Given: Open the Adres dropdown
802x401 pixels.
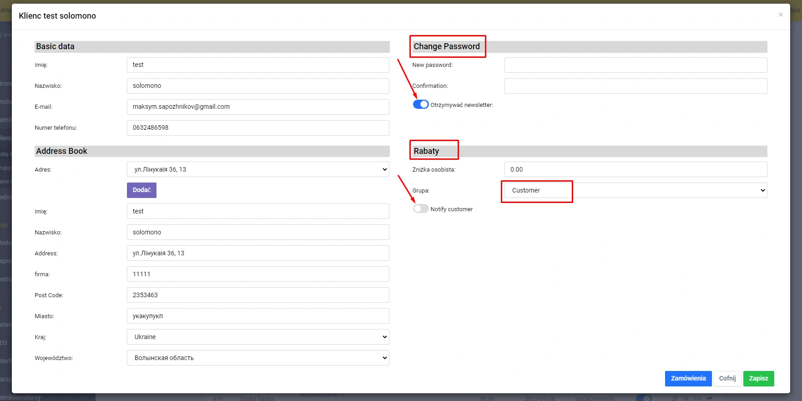Looking at the screenshot, I should tap(258, 169).
